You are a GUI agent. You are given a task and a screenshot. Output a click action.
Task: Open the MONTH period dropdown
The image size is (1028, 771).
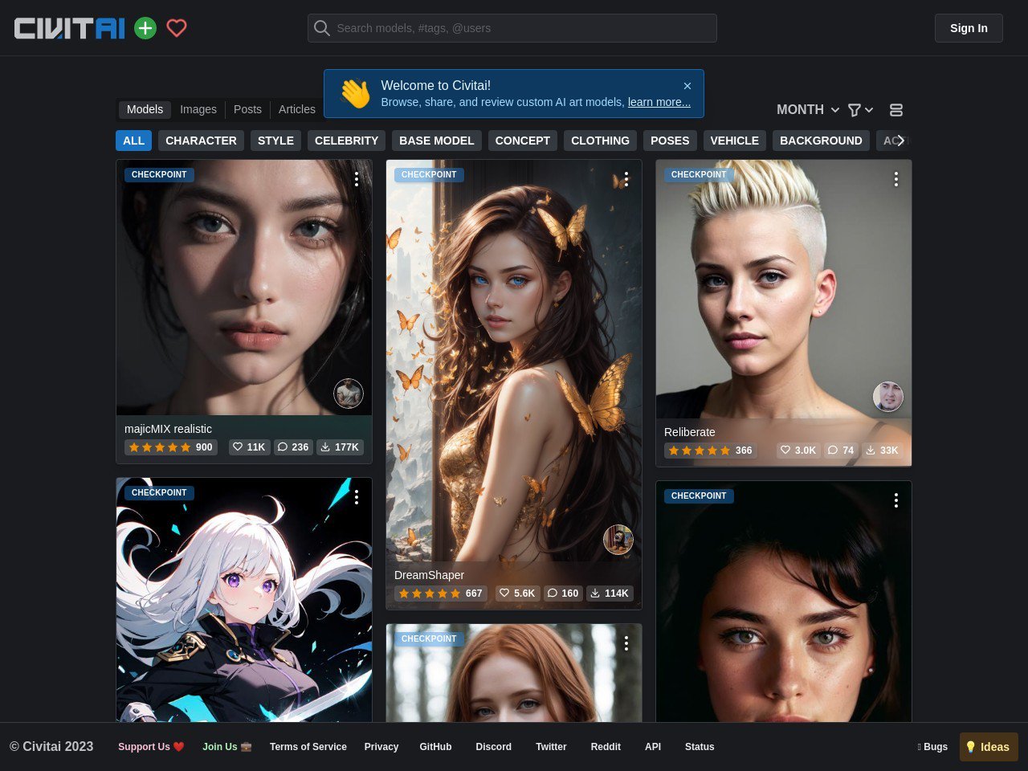808,110
